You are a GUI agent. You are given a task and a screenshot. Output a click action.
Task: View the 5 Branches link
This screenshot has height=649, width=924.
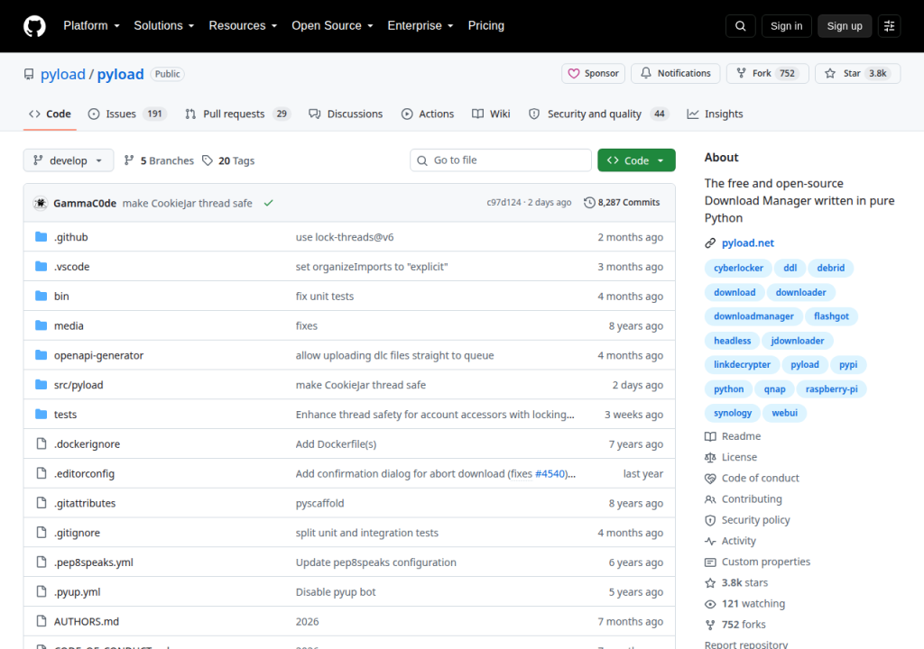point(159,160)
